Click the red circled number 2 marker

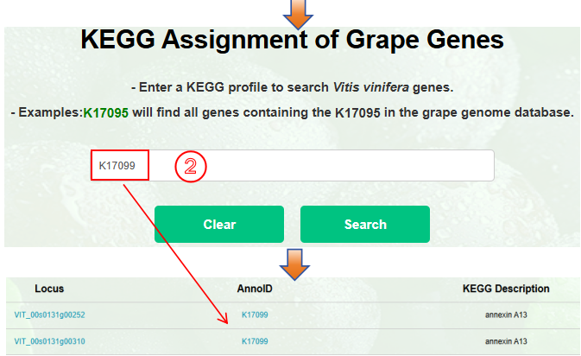[x=191, y=166]
